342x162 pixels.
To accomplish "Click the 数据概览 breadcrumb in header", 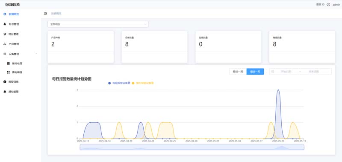I will coord(56,14).
